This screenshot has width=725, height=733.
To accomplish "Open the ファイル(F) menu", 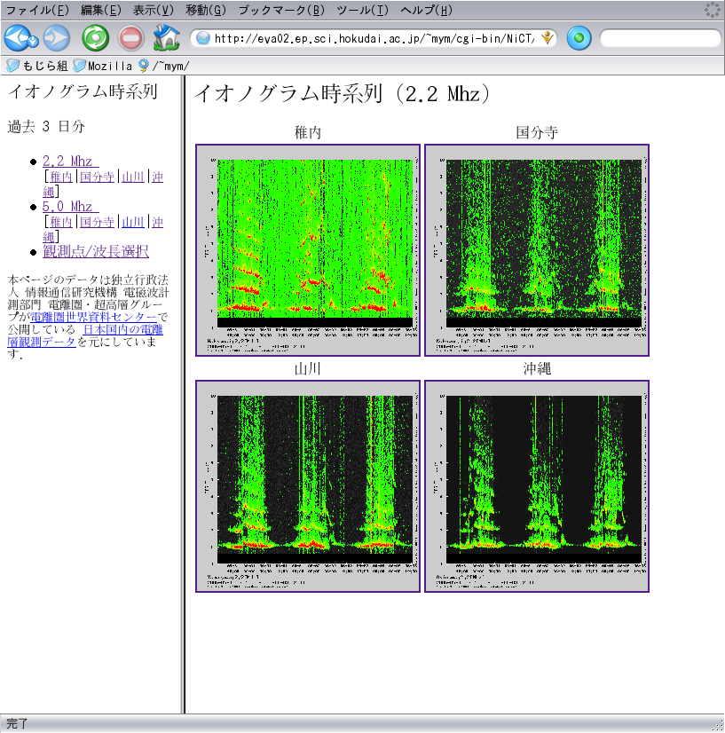I will point(37,10).
